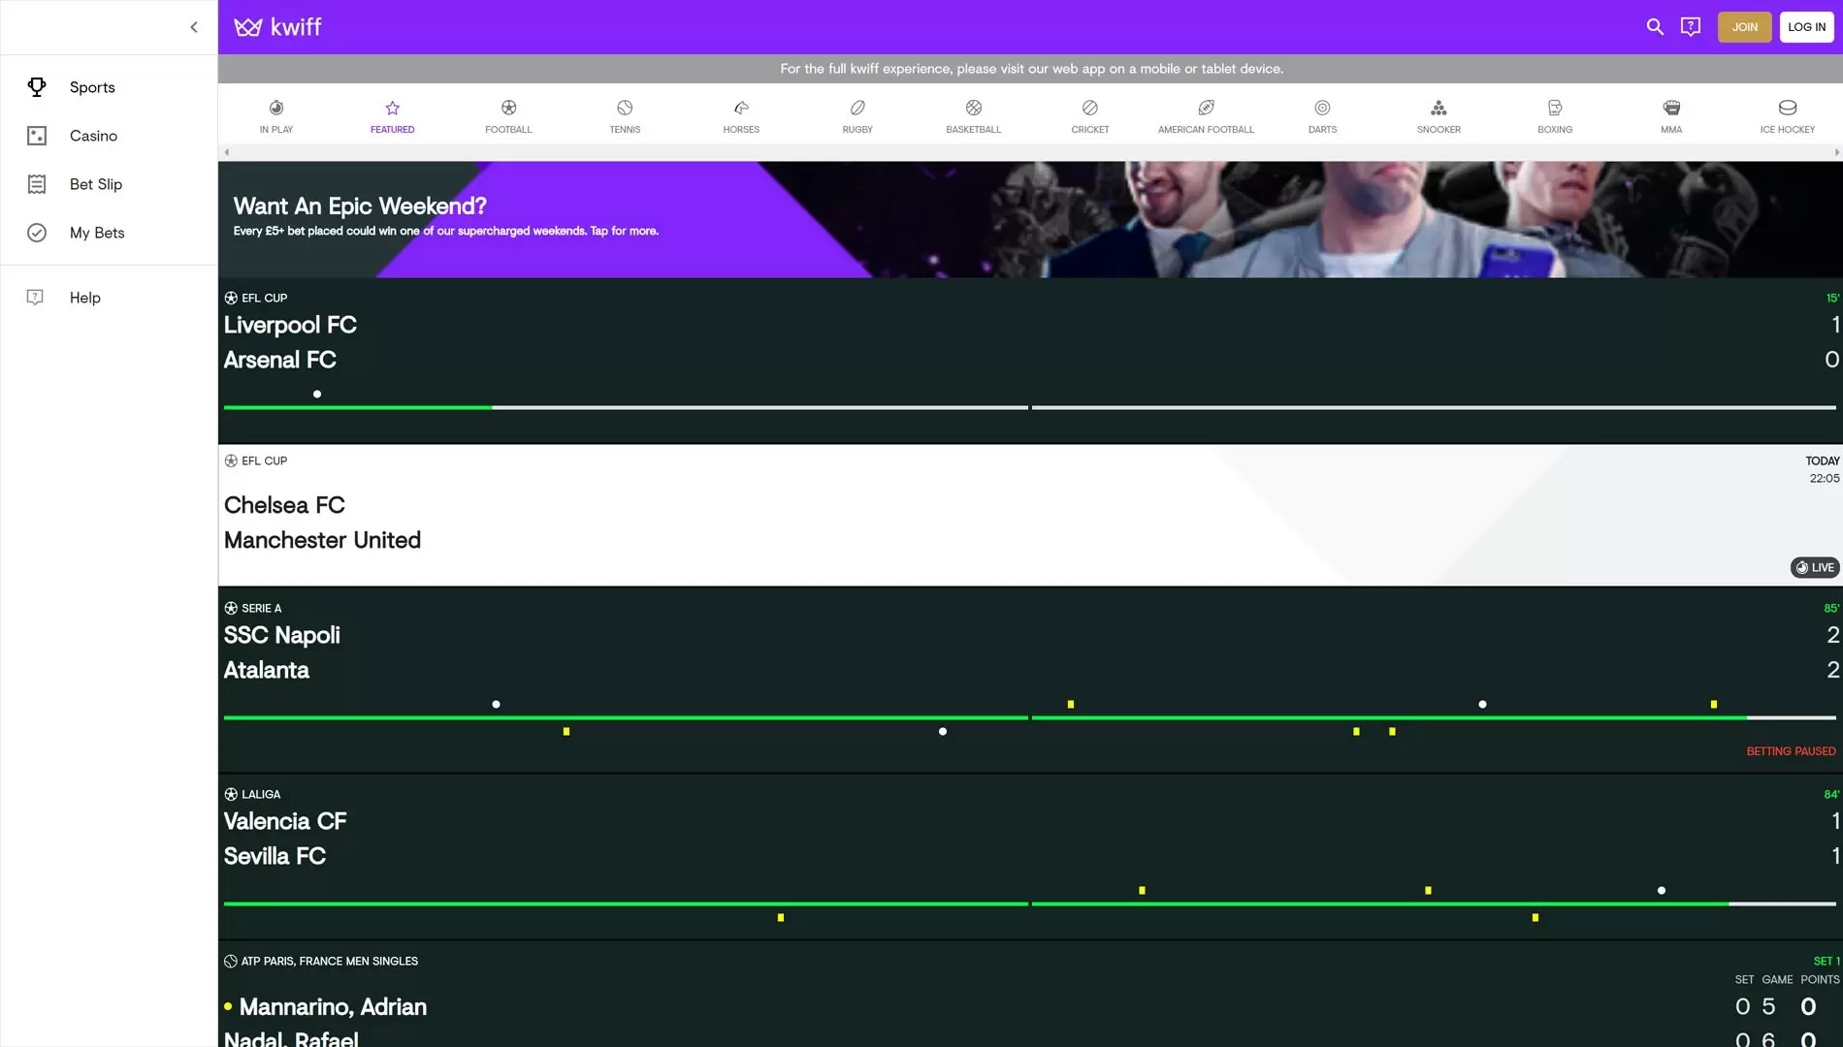This screenshot has height=1047, width=1843.
Task: Select the Ice Hockey category icon
Action: 1788,108
